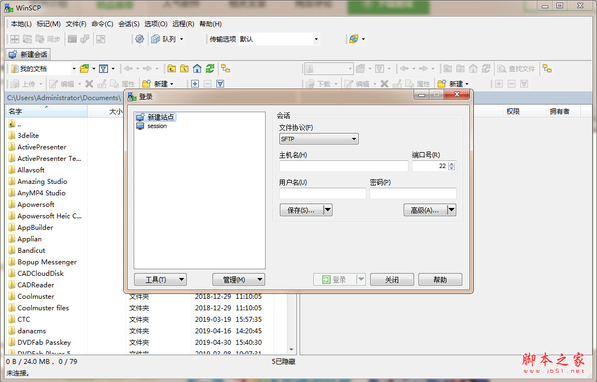Open the 本地(L) menu
This screenshot has width=597, height=382.
(x=21, y=24)
